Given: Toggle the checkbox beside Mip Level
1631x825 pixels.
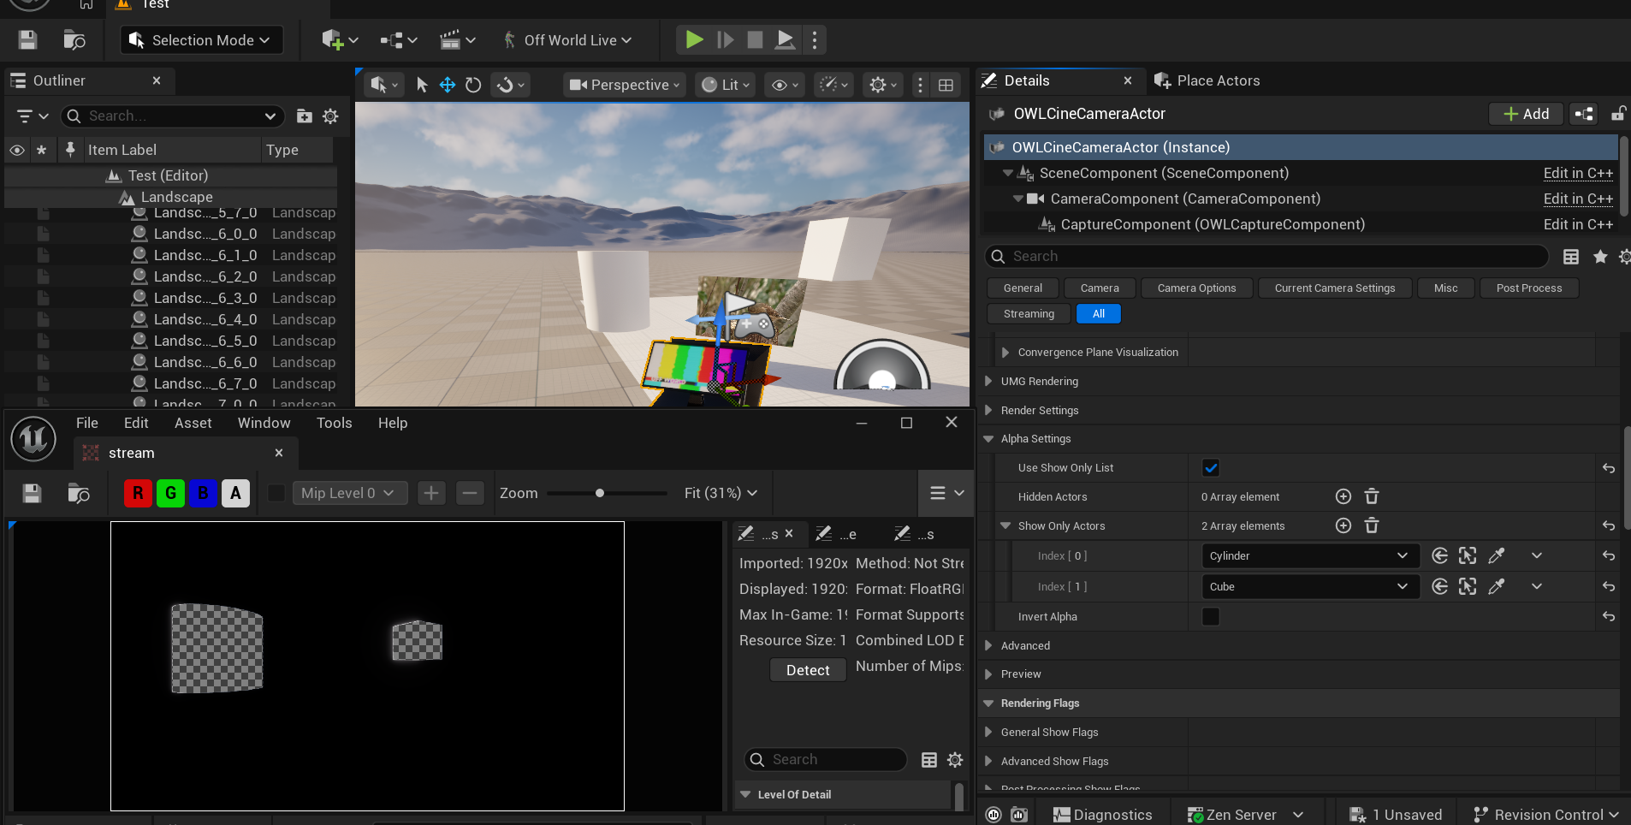Looking at the screenshot, I should [x=276, y=493].
